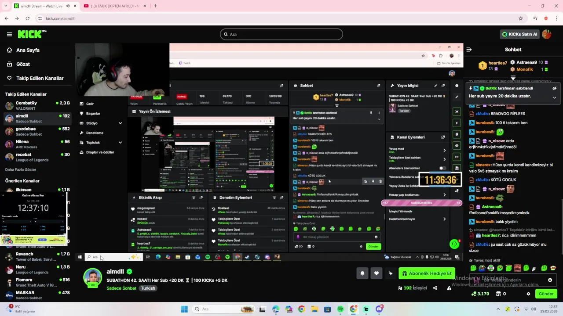
Task: Toggle stream notification bell
Action: click(362, 273)
